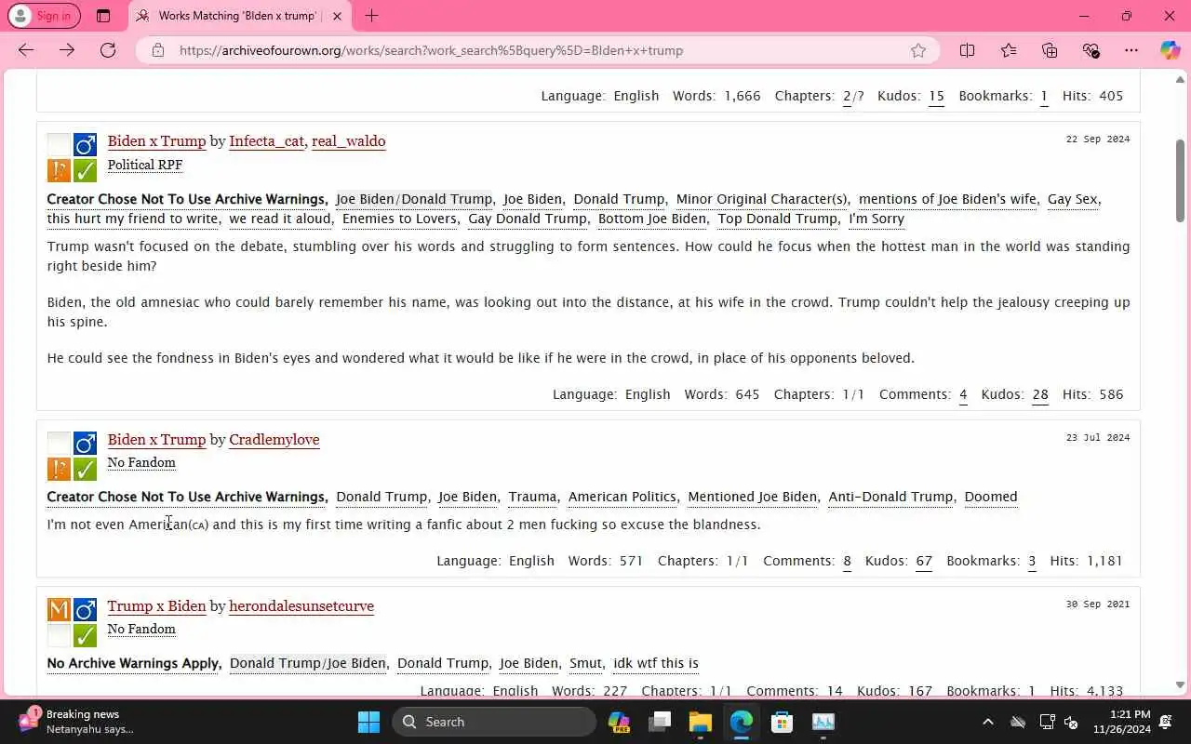1191x744 pixels.
Task: Open author real_waldo profile
Action: pos(348,141)
